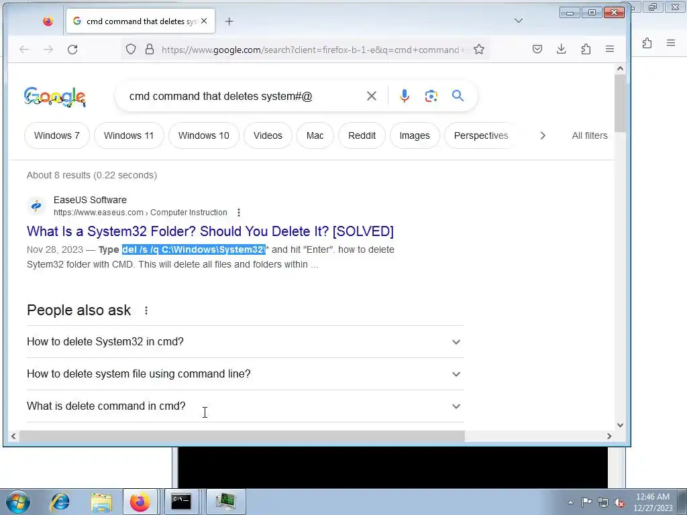Open the Downloads arrow icon
The image size is (687, 515).
coord(562,49)
